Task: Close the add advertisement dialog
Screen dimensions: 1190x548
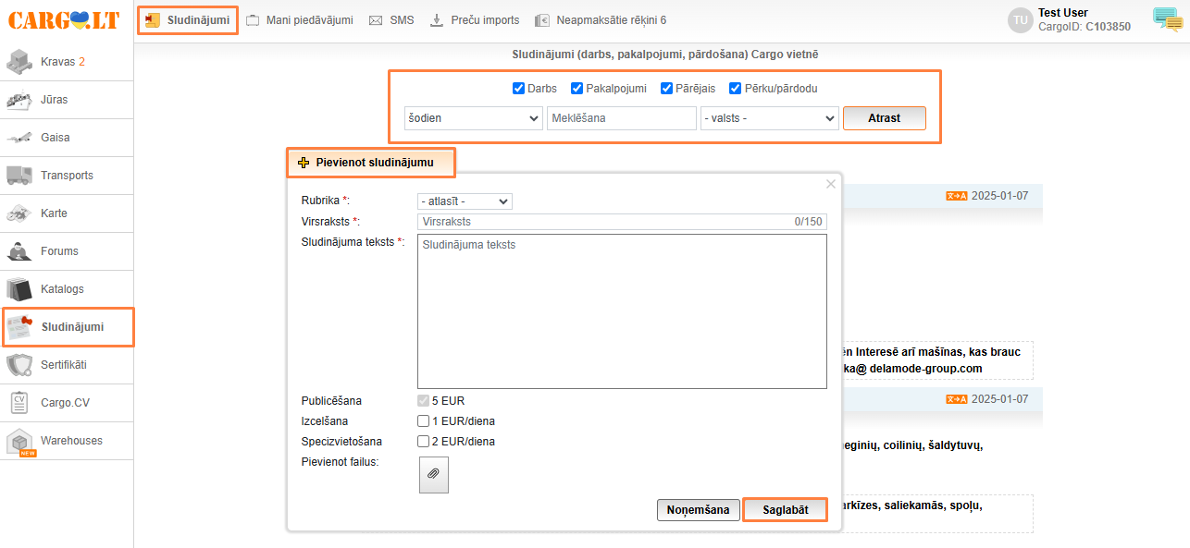Action: pyautogui.click(x=830, y=184)
